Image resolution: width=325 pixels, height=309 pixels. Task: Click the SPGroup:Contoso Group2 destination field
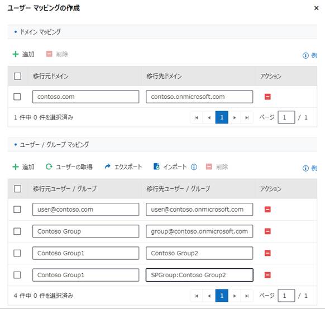click(199, 275)
